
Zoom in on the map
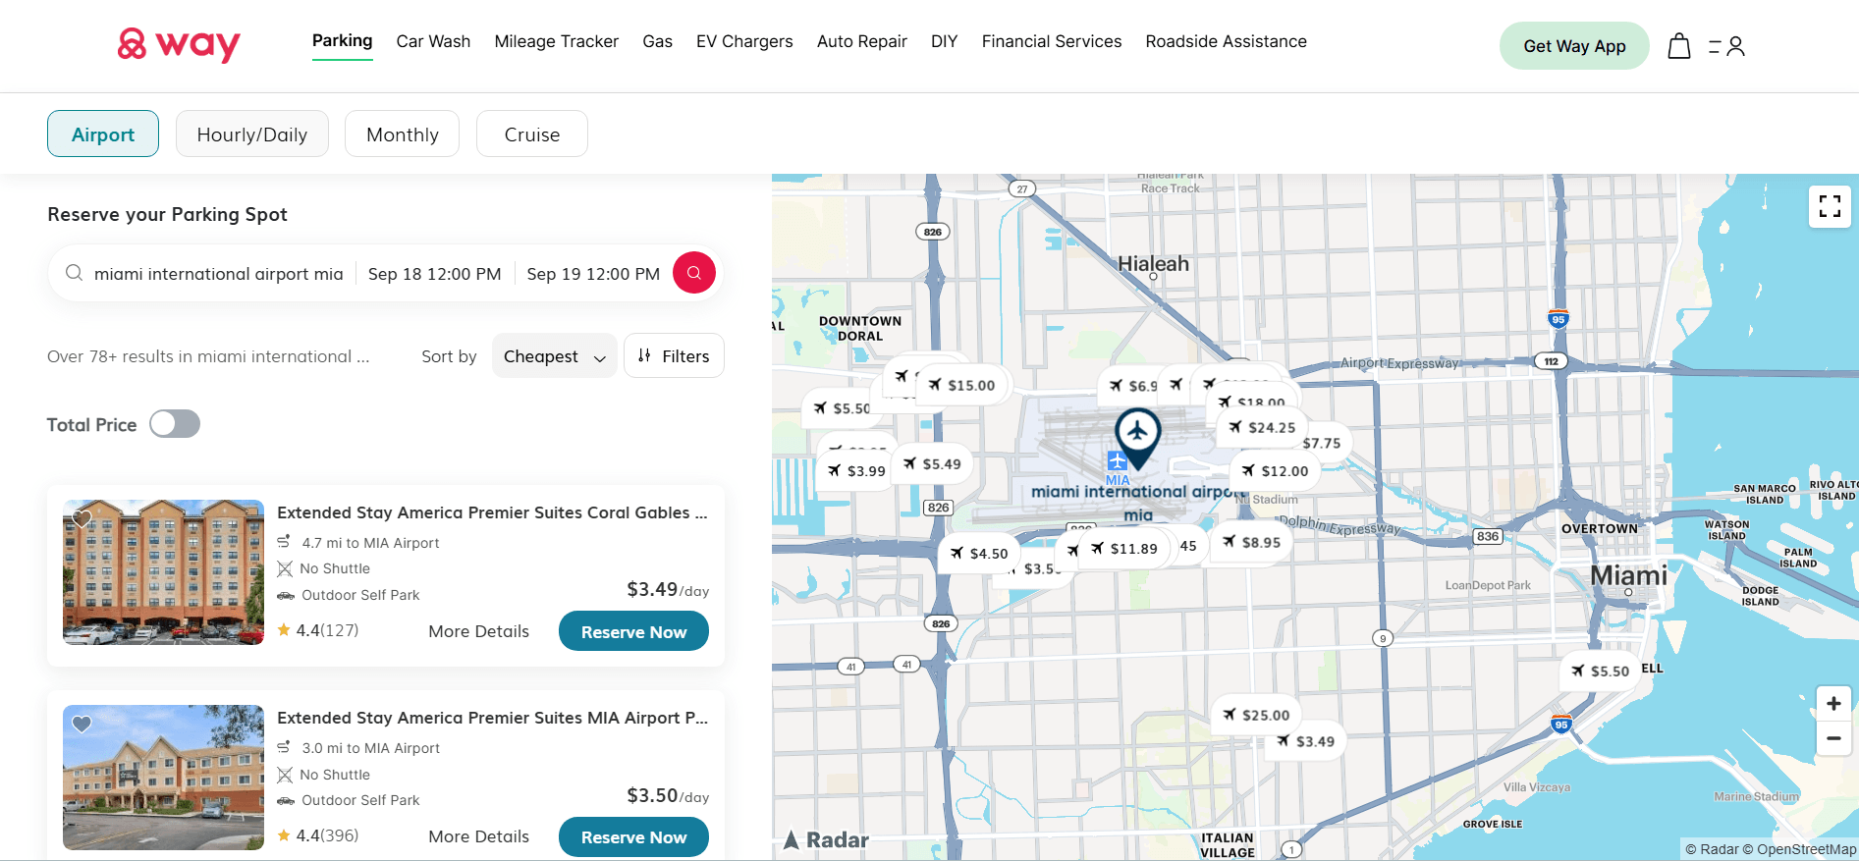1833,703
